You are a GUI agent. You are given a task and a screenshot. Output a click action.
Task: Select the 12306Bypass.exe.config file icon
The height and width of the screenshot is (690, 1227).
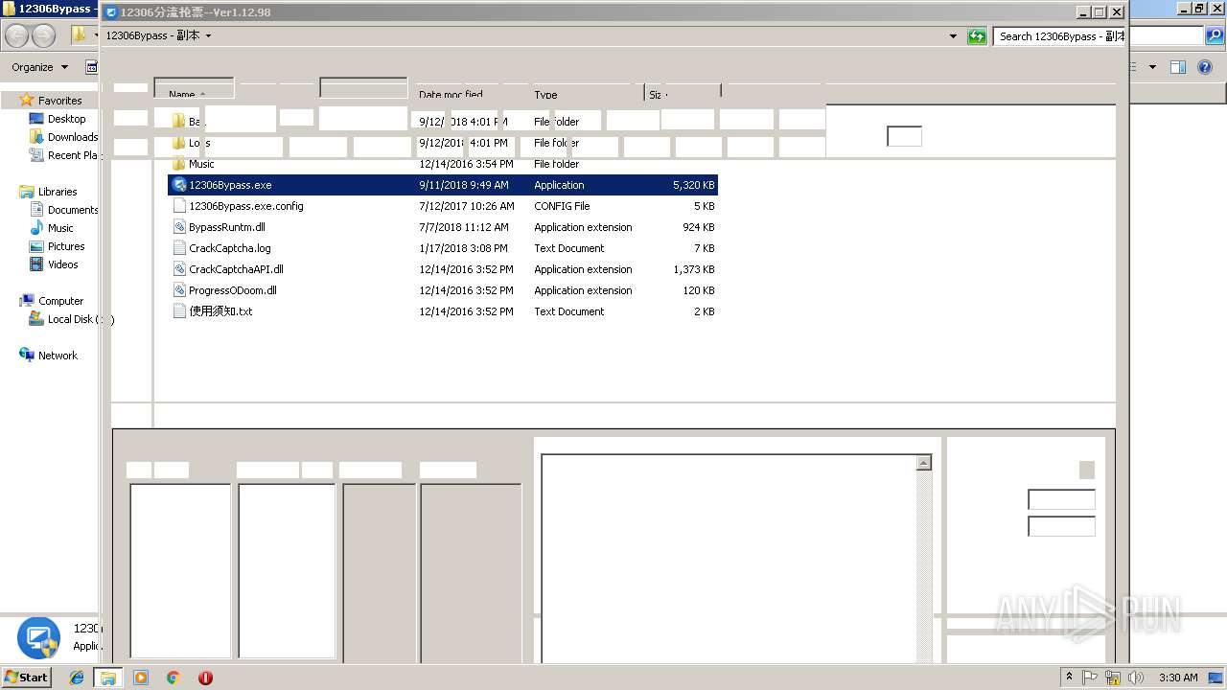point(179,206)
